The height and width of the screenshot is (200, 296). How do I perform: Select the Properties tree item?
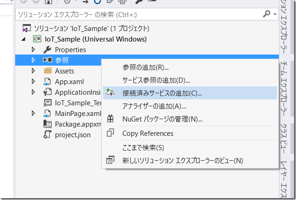(70, 50)
